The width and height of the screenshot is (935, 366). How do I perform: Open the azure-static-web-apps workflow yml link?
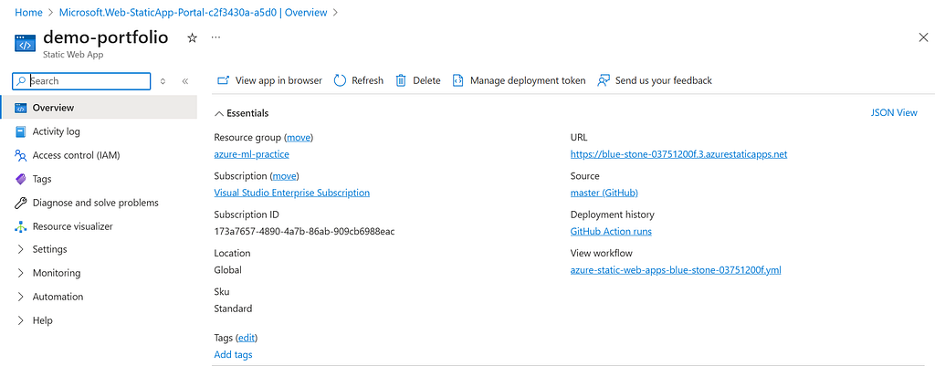[676, 270]
